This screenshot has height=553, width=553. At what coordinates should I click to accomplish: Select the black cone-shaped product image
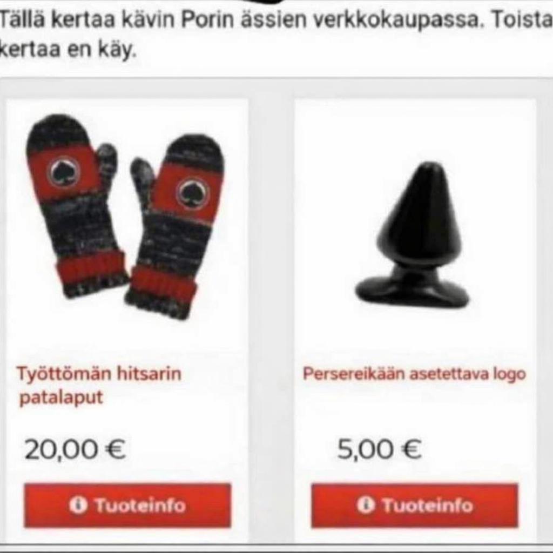pyautogui.click(x=413, y=234)
